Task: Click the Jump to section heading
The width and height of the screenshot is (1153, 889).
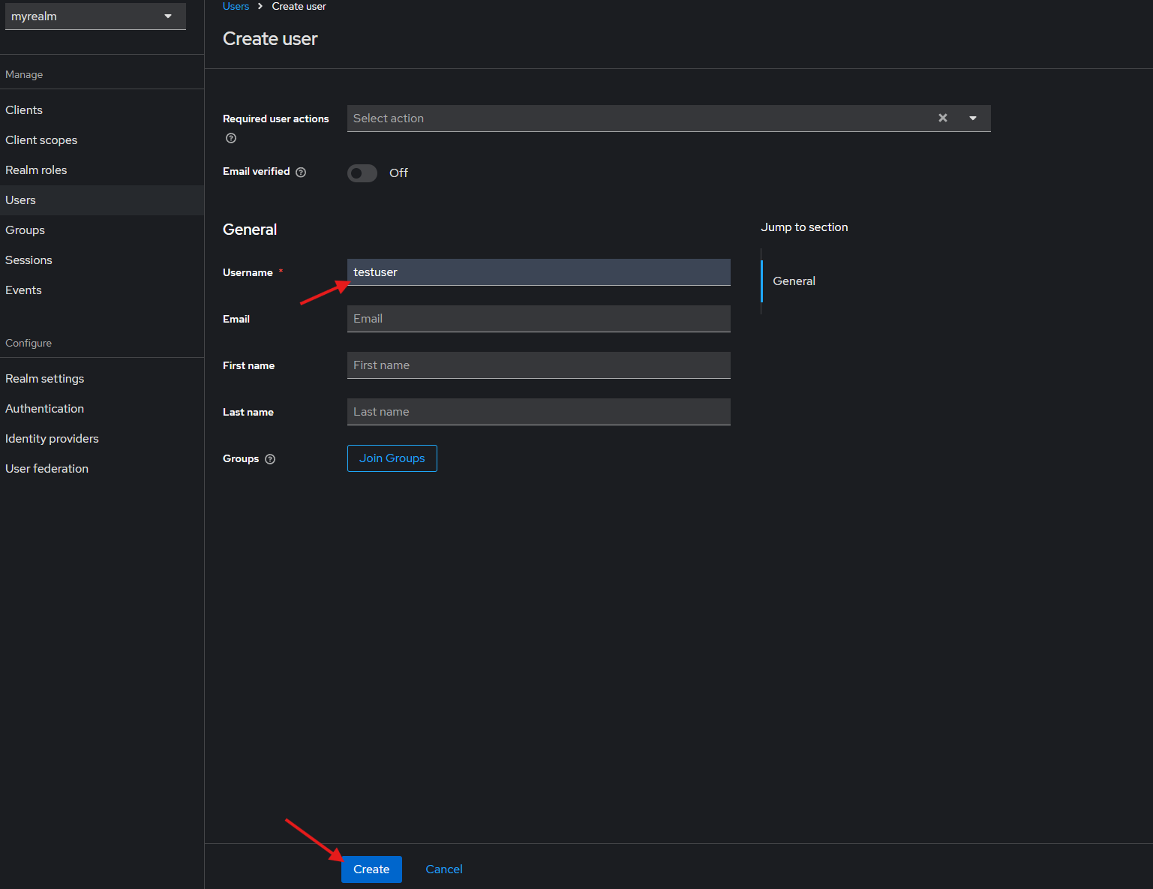Action: (804, 227)
